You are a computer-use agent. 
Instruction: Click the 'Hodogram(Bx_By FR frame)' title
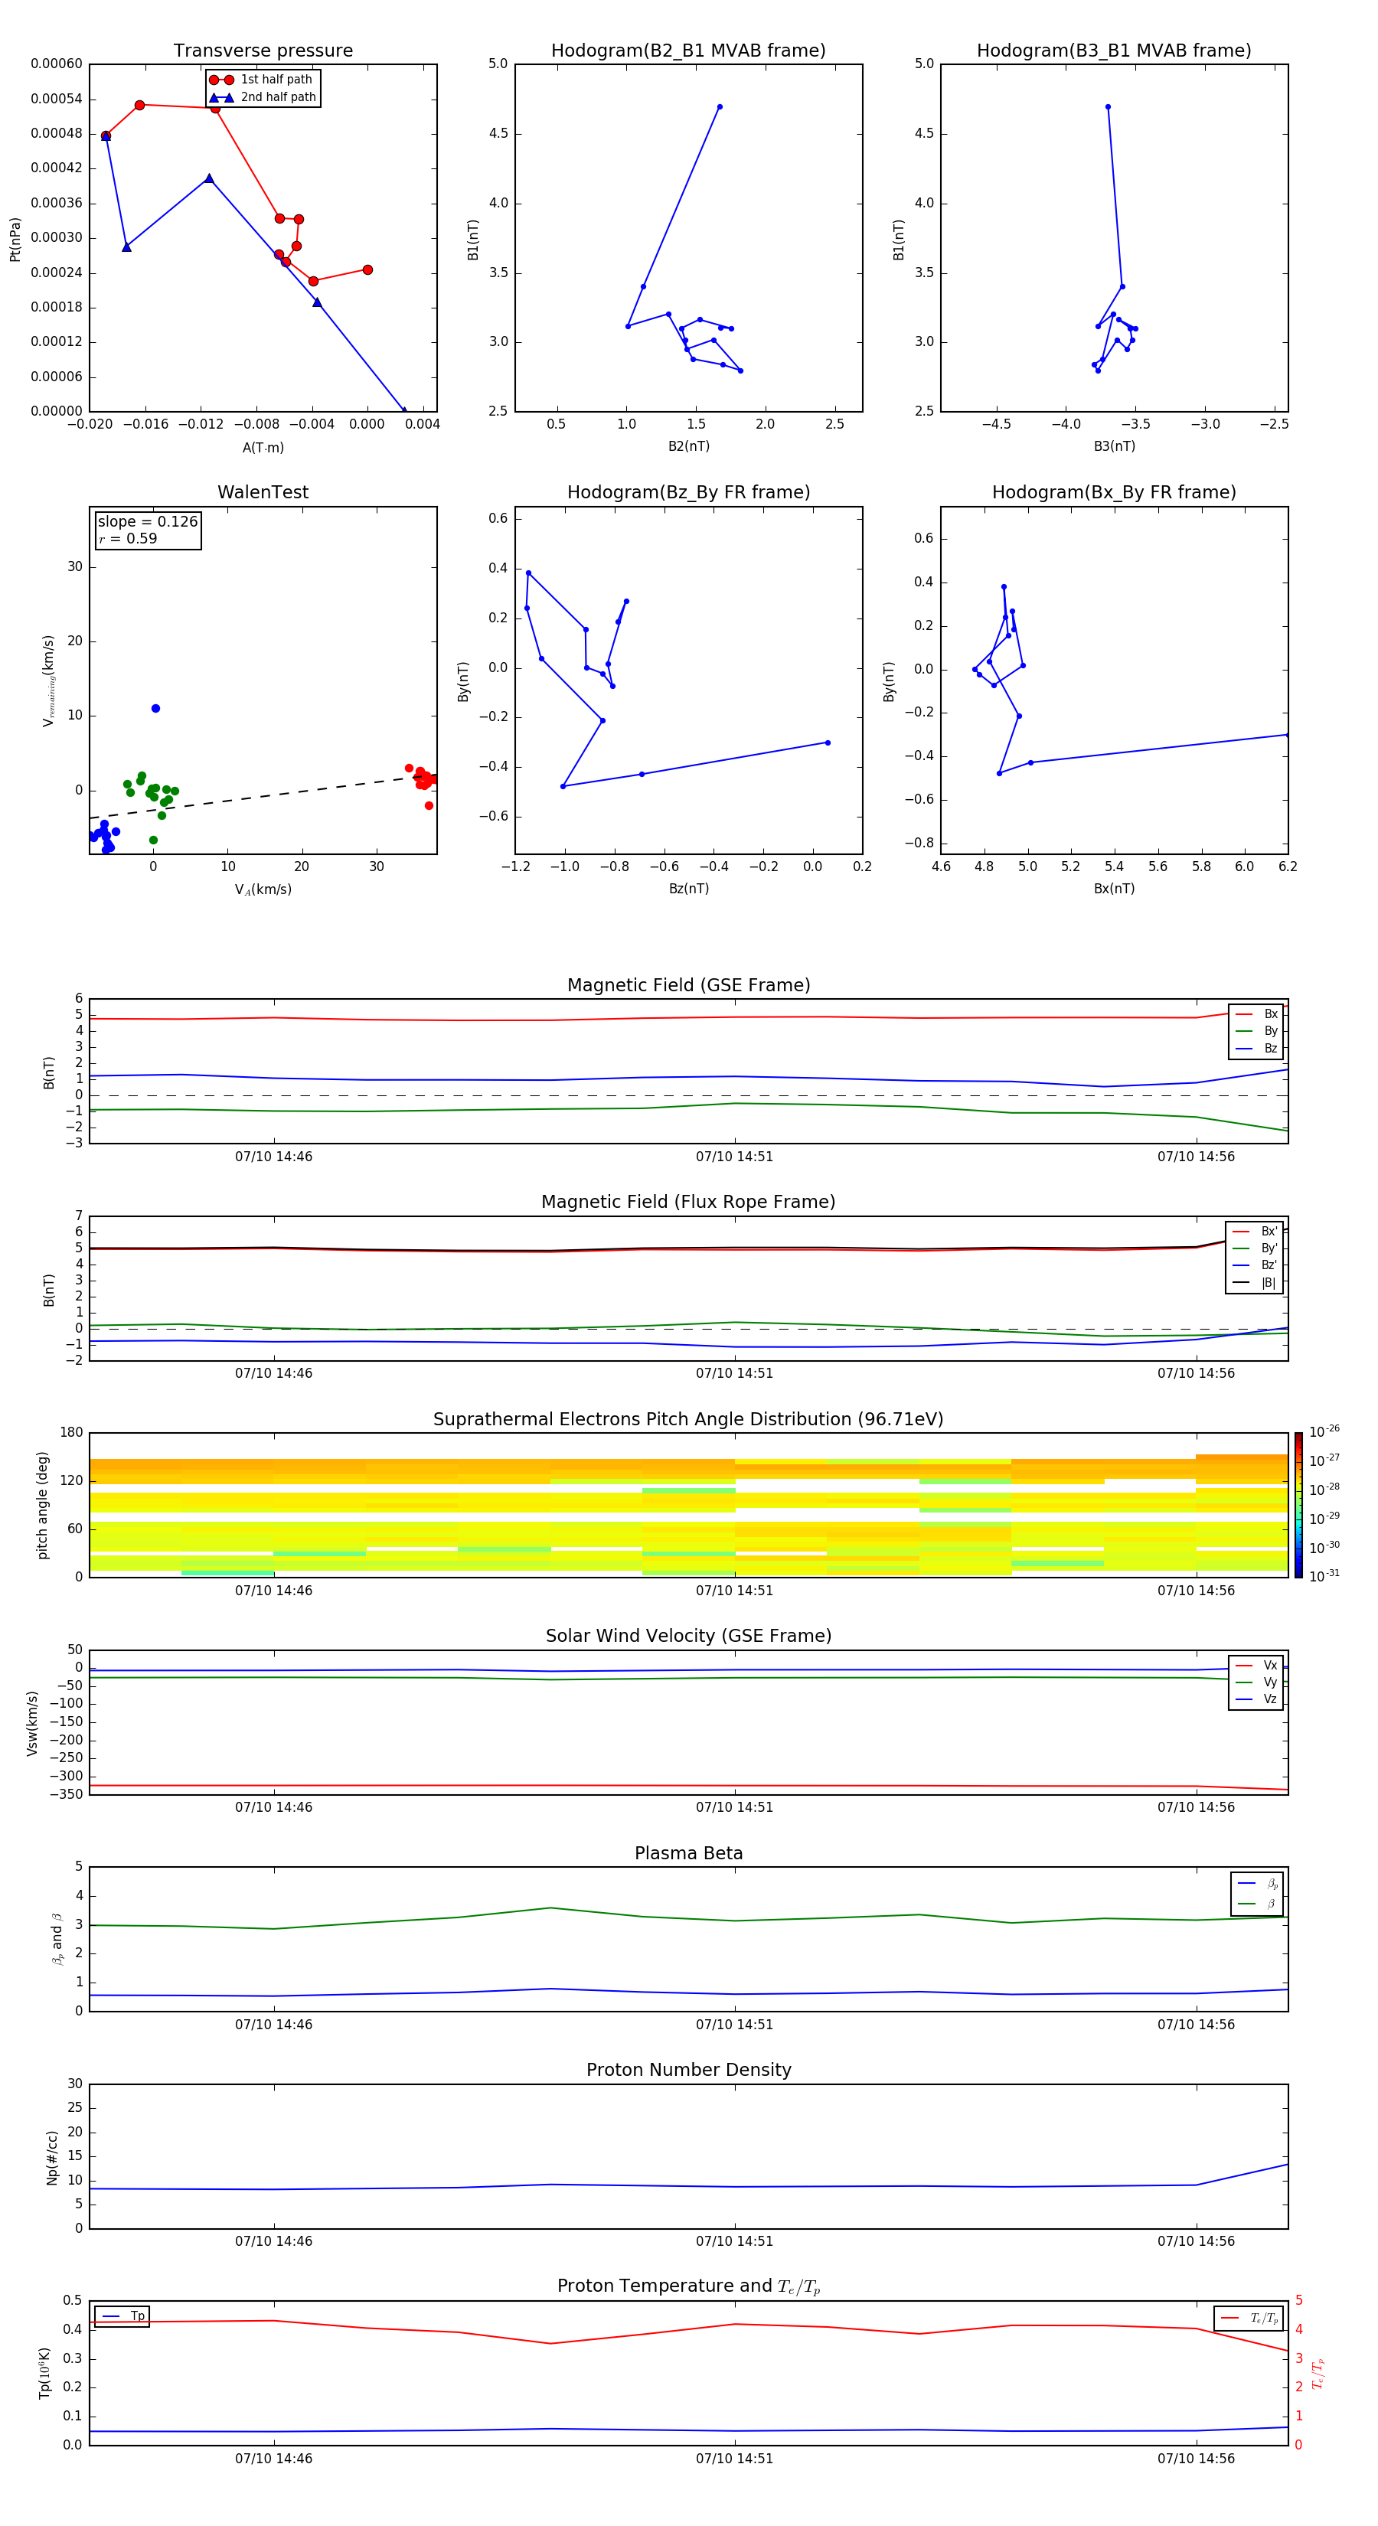(x=1114, y=492)
